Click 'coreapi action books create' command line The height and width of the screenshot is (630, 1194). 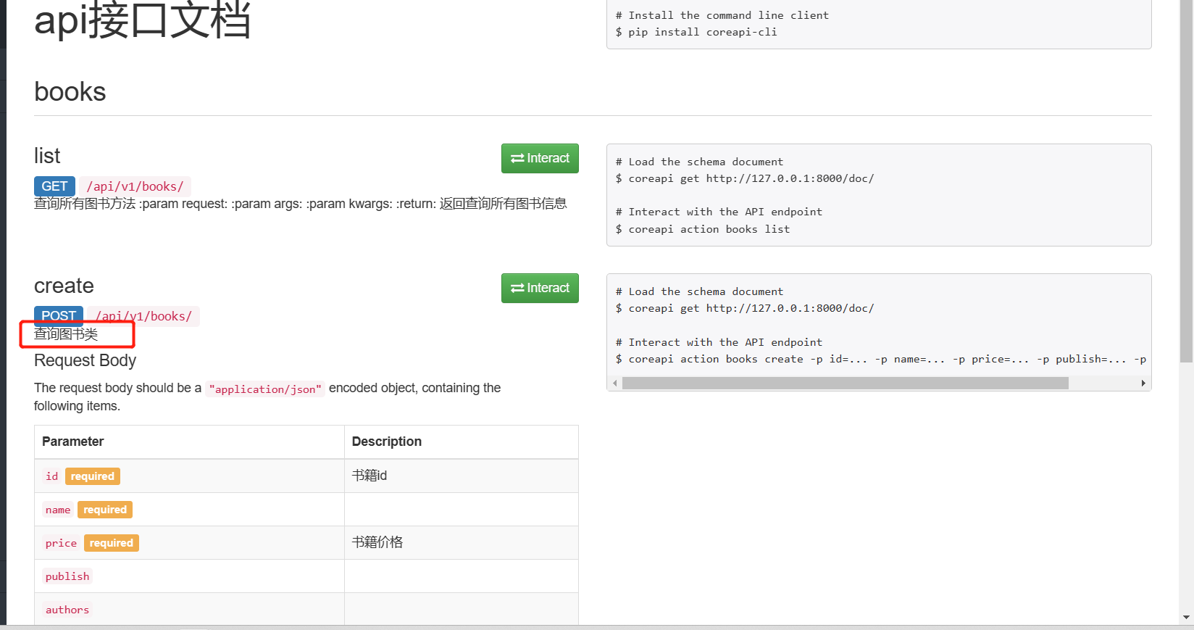coord(881,359)
